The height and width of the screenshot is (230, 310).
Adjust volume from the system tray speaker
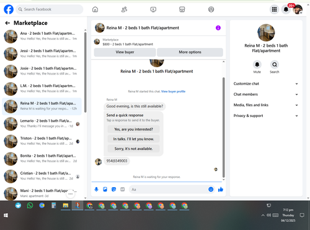268,215
